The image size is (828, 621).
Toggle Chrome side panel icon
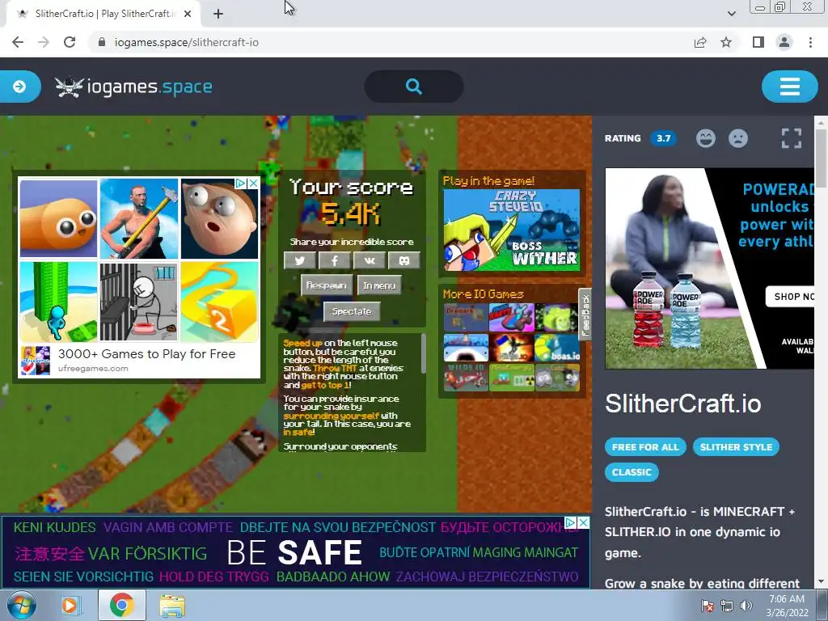pyautogui.click(x=758, y=42)
